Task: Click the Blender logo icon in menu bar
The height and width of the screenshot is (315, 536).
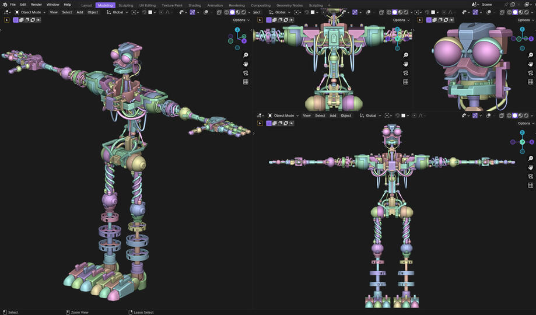Action: click(x=5, y=5)
